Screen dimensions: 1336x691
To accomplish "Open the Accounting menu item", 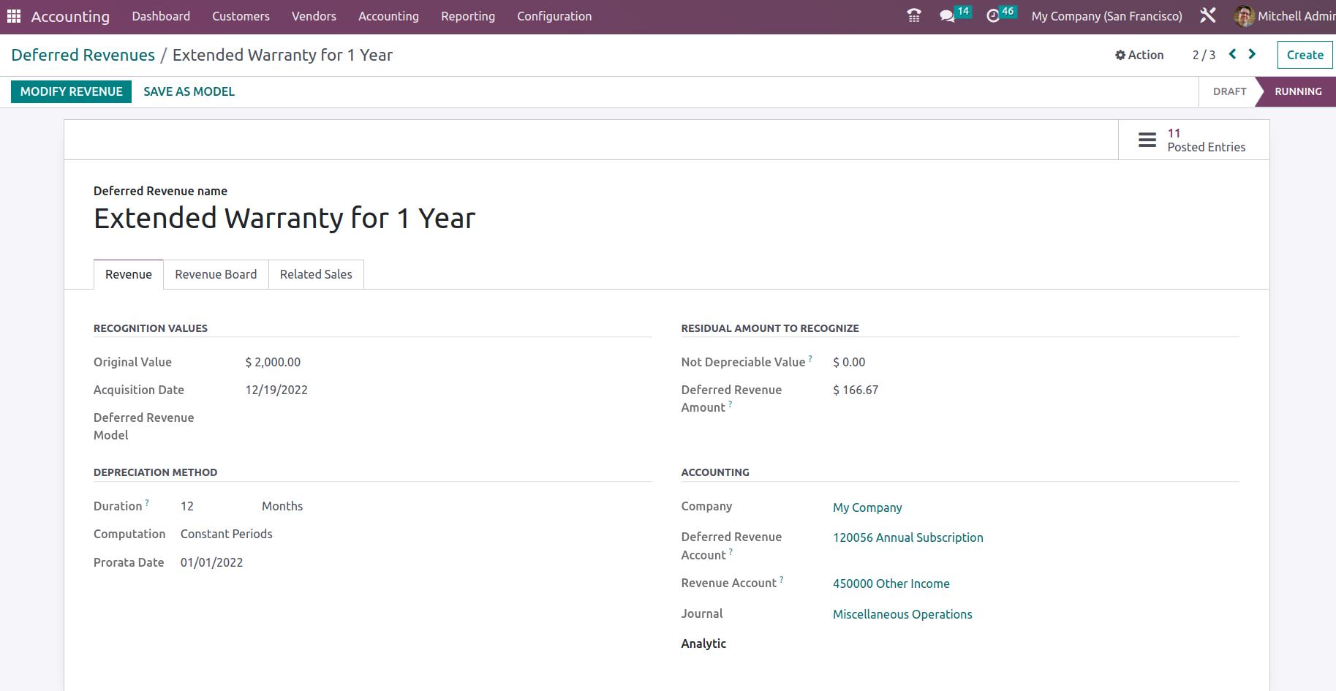I will (388, 16).
